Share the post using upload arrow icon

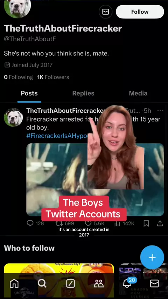[160, 223]
